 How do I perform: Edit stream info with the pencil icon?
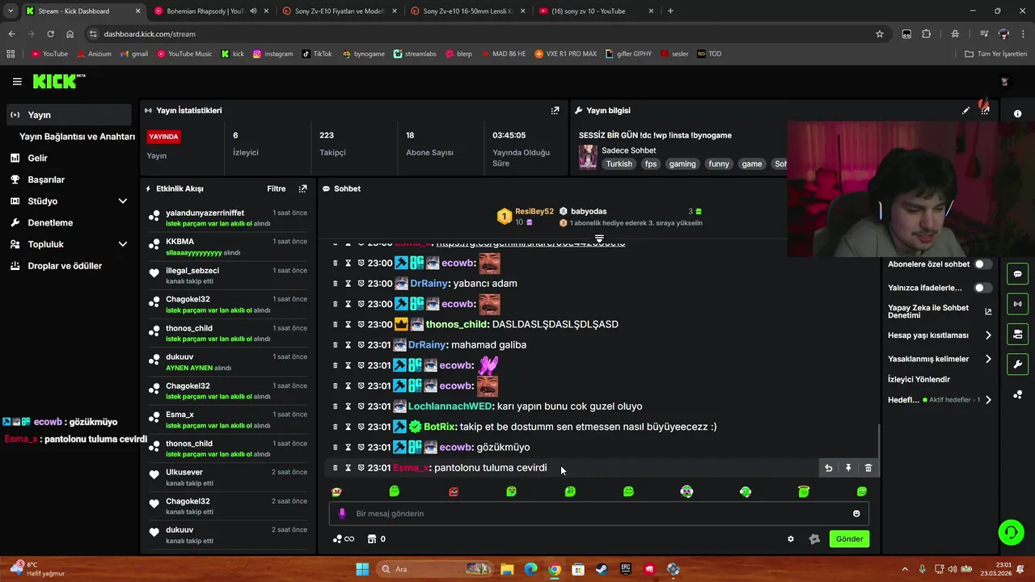965,111
